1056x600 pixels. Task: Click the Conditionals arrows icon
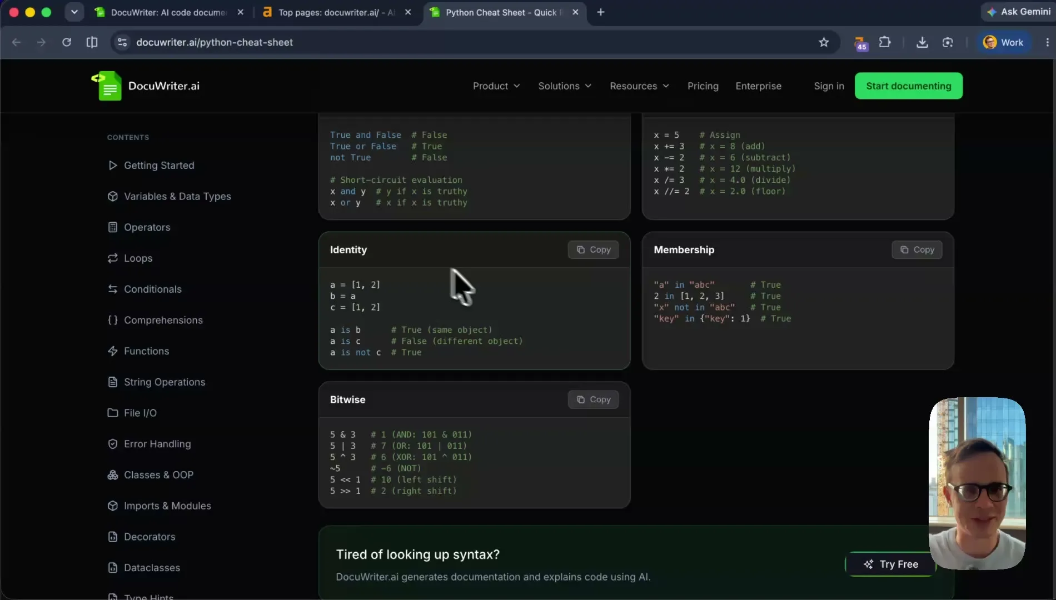pos(113,289)
